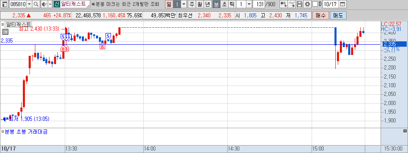Click the candle count field showing 131
Screen dimensions: 408x153
(x=259, y=4)
